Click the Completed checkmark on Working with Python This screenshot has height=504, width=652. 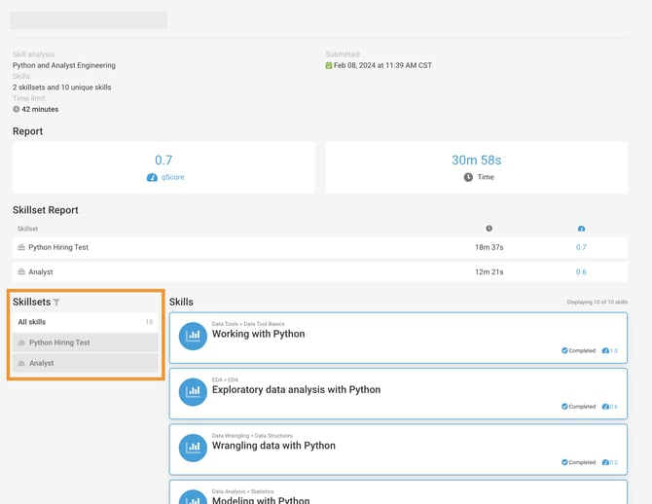point(564,350)
